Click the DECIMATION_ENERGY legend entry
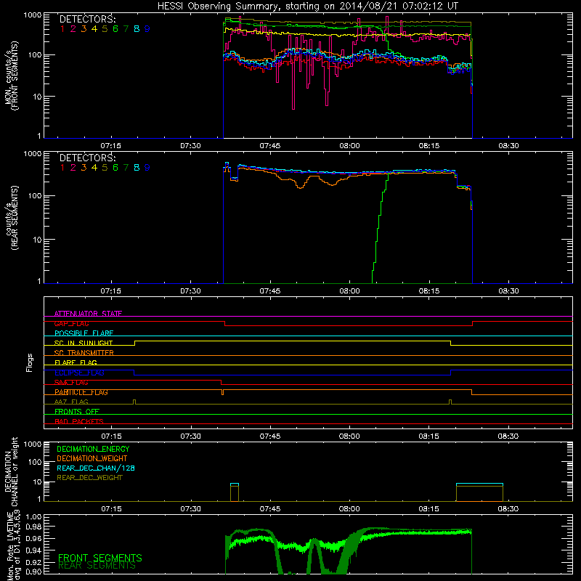The height and width of the screenshot is (581, 581). pos(93,449)
